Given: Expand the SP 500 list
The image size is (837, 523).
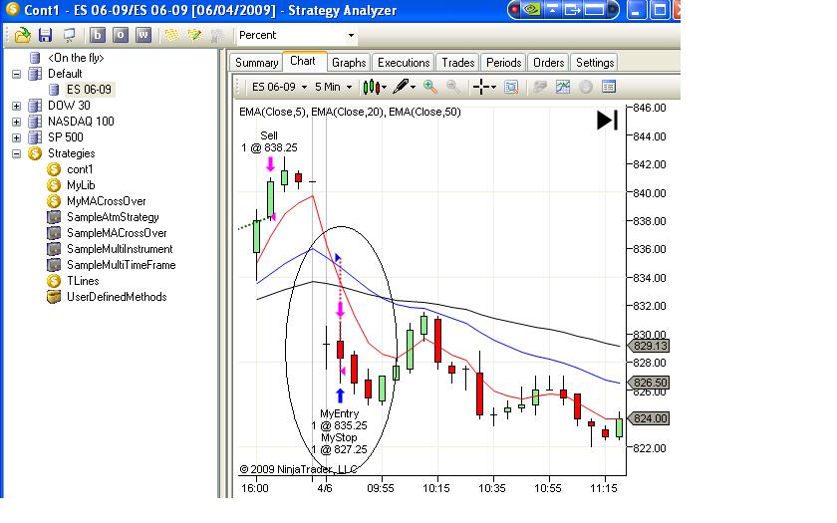Looking at the screenshot, I should (17, 137).
